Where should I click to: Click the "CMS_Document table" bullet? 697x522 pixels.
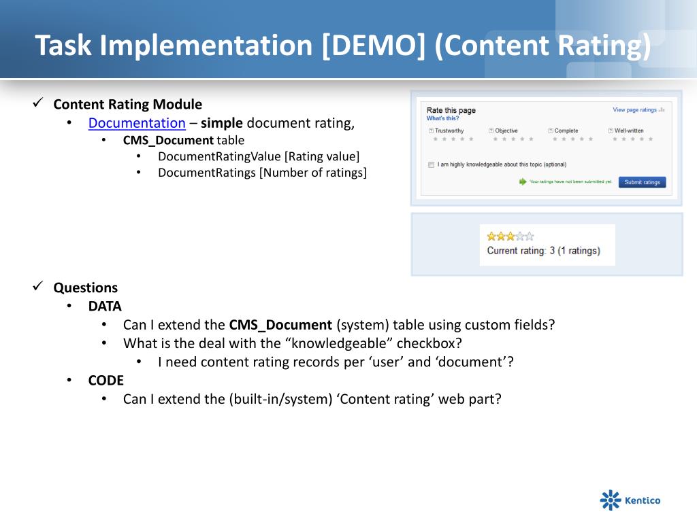click(184, 140)
